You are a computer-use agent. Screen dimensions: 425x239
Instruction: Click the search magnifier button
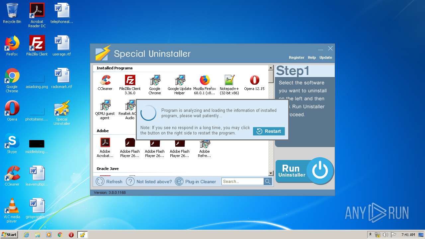click(x=268, y=181)
